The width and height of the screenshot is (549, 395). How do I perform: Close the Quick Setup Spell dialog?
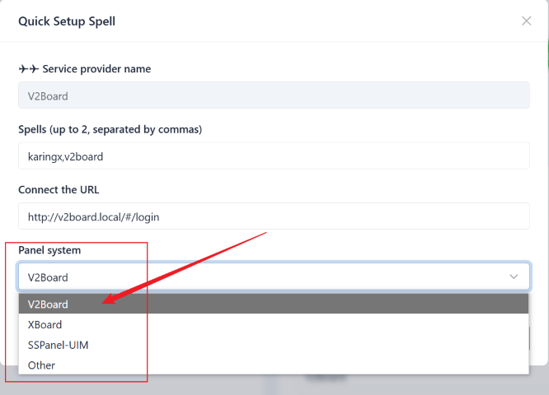pyautogui.click(x=526, y=21)
